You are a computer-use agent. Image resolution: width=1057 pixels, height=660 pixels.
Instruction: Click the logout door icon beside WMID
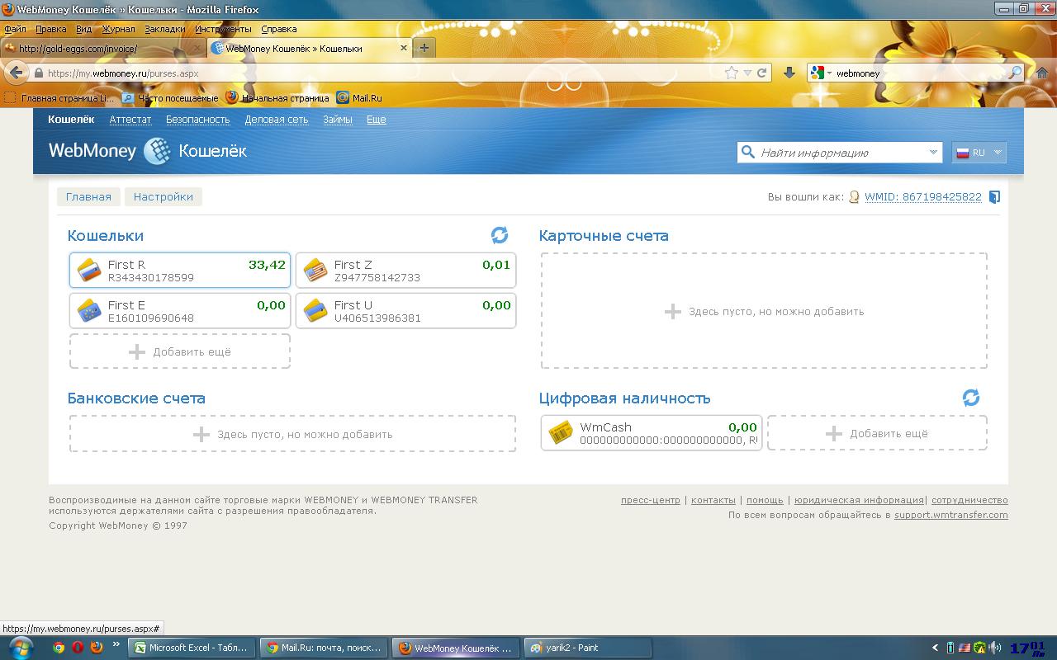(994, 197)
